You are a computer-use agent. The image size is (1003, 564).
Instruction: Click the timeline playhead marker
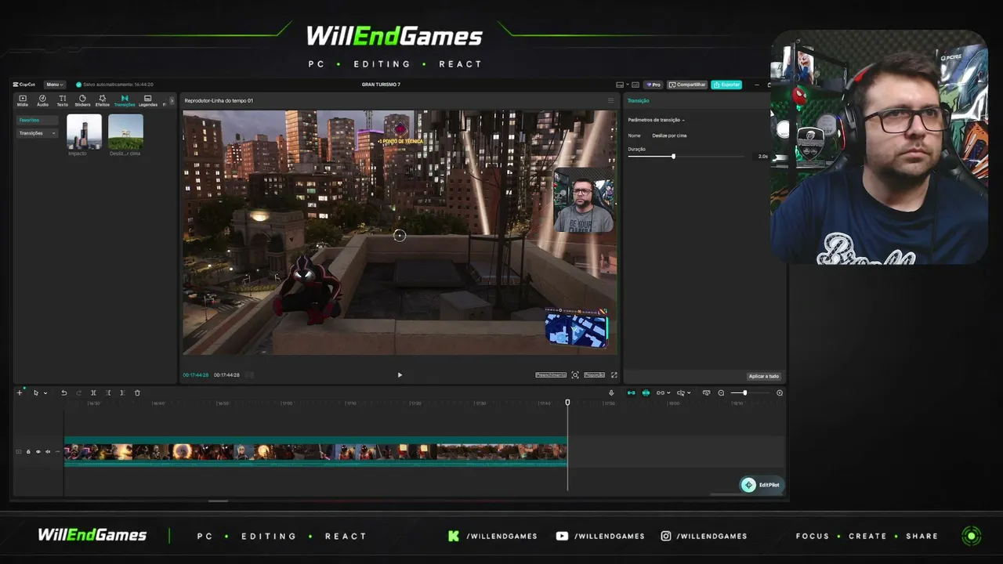tap(568, 403)
